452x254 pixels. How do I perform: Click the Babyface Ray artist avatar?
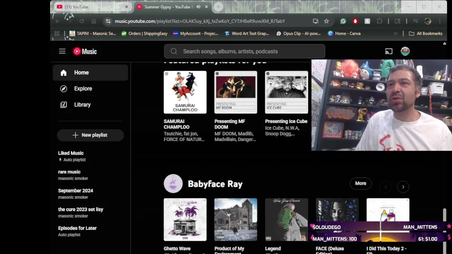coord(173,184)
